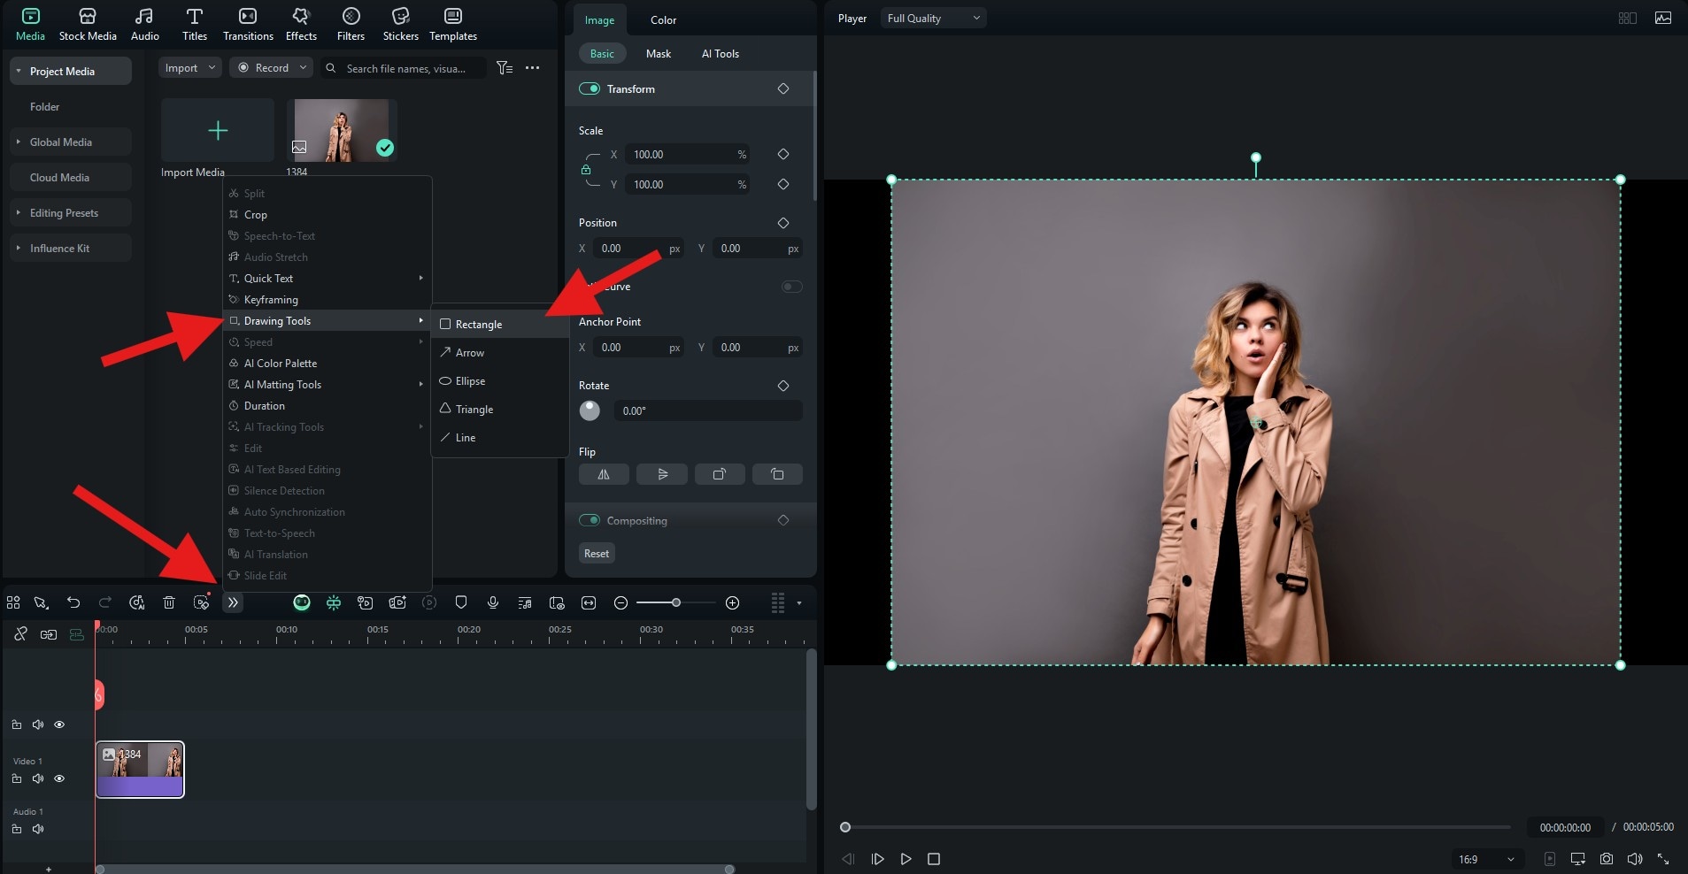Click the player volume speaker icon
Viewport: 1688px width, 874px height.
tap(1635, 859)
